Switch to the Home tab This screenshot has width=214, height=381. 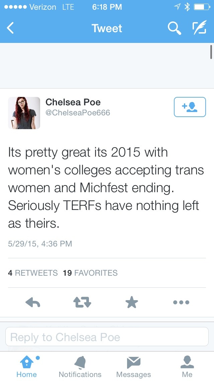click(27, 367)
